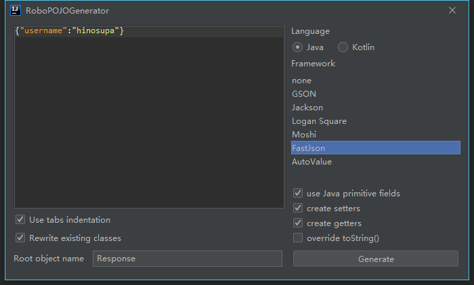Disable 'use Java primitive fields' checkbox
The width and height of the screenshot is (474, 285).
point(298,194)
